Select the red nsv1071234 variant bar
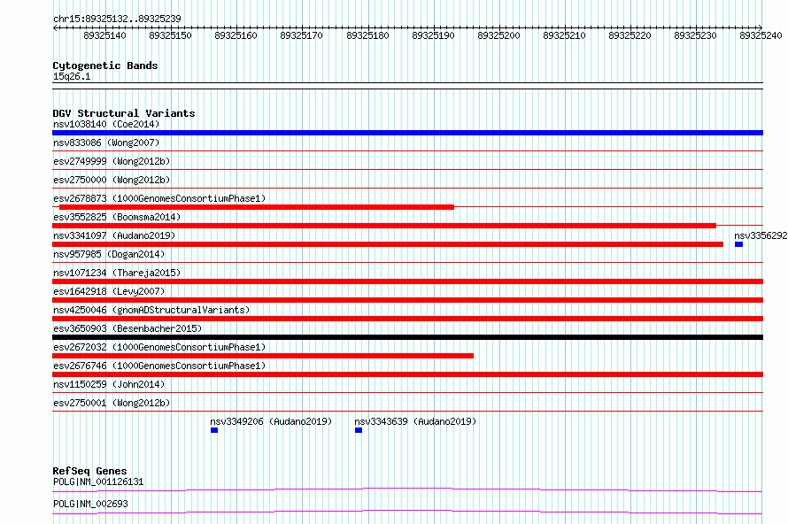 [x=407, y=281]
